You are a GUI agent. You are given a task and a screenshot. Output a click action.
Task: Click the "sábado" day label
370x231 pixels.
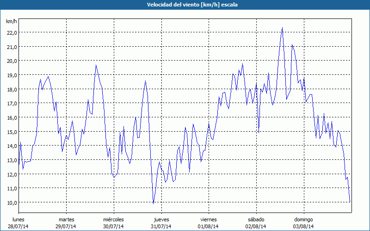[256, 219]
